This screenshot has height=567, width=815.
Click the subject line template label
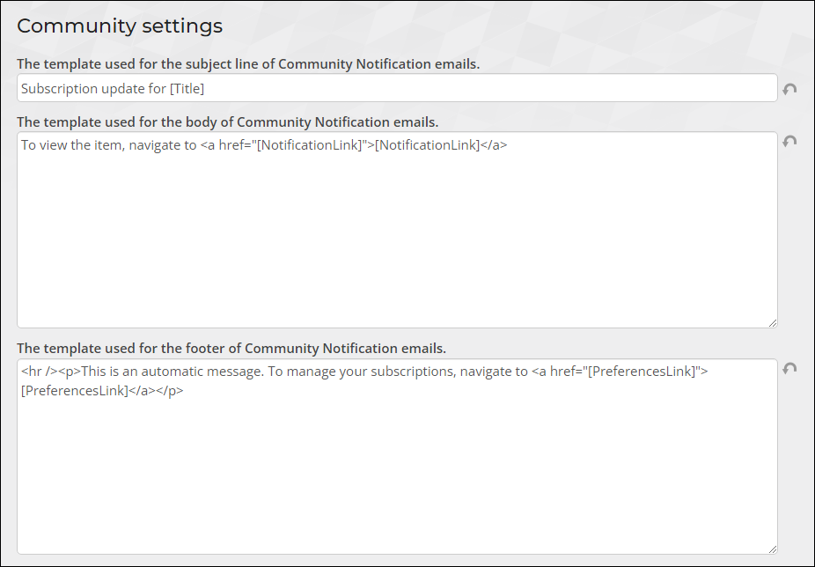point(248,64)
